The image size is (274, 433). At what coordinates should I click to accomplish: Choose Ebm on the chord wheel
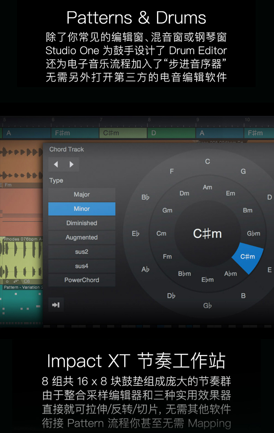pos(207,280)
